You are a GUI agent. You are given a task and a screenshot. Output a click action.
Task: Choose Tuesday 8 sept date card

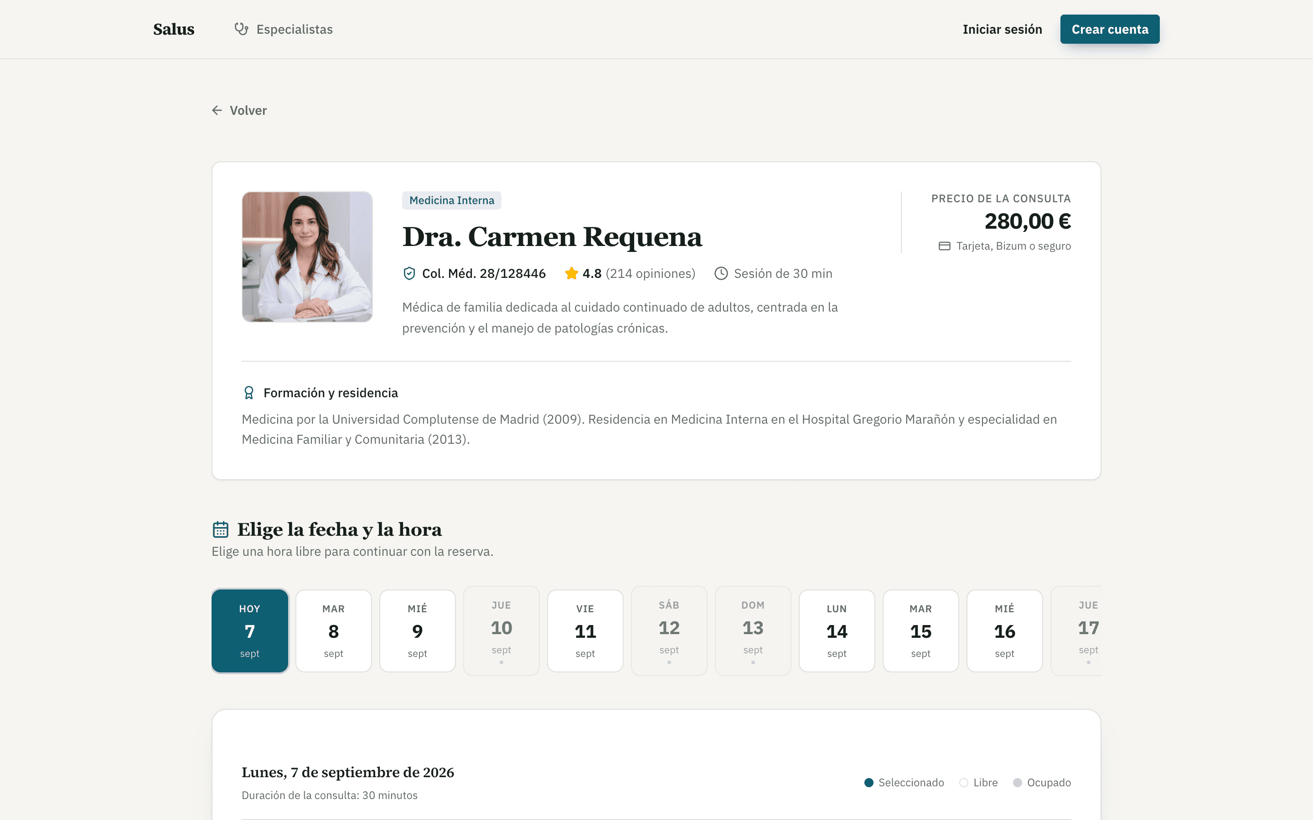tap(334, 631)
